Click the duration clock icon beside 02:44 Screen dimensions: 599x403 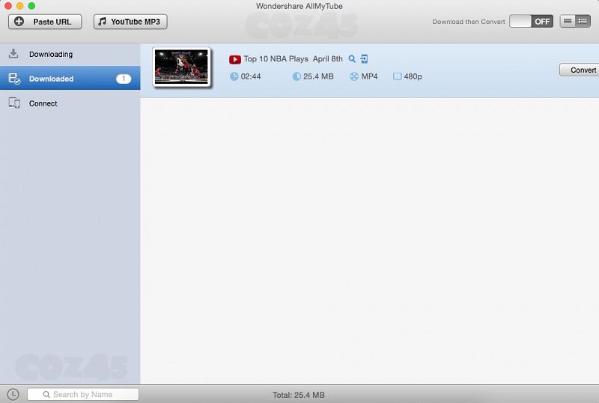(x=234, y=76)
